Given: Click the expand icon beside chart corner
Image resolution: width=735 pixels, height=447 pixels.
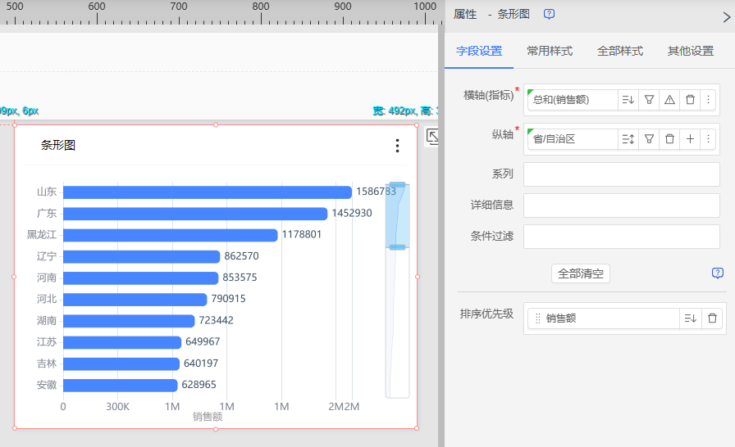Looking at the screenshot, I should coord(432,138).
